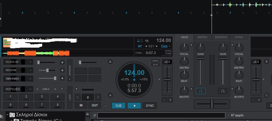Click the stop button beside the jog wheel
Viewport: 272px width, 121px height.
pyautogui.click(x=110, y=95)
